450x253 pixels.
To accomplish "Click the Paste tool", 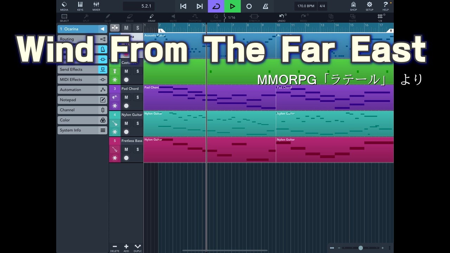I will point(353,18).
